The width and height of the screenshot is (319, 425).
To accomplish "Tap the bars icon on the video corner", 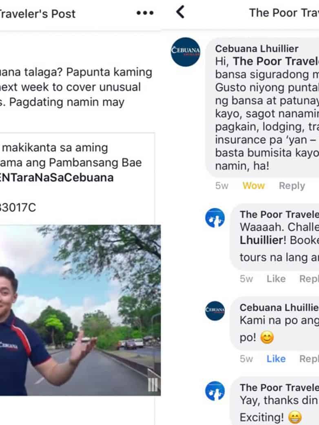I will 153,384.
